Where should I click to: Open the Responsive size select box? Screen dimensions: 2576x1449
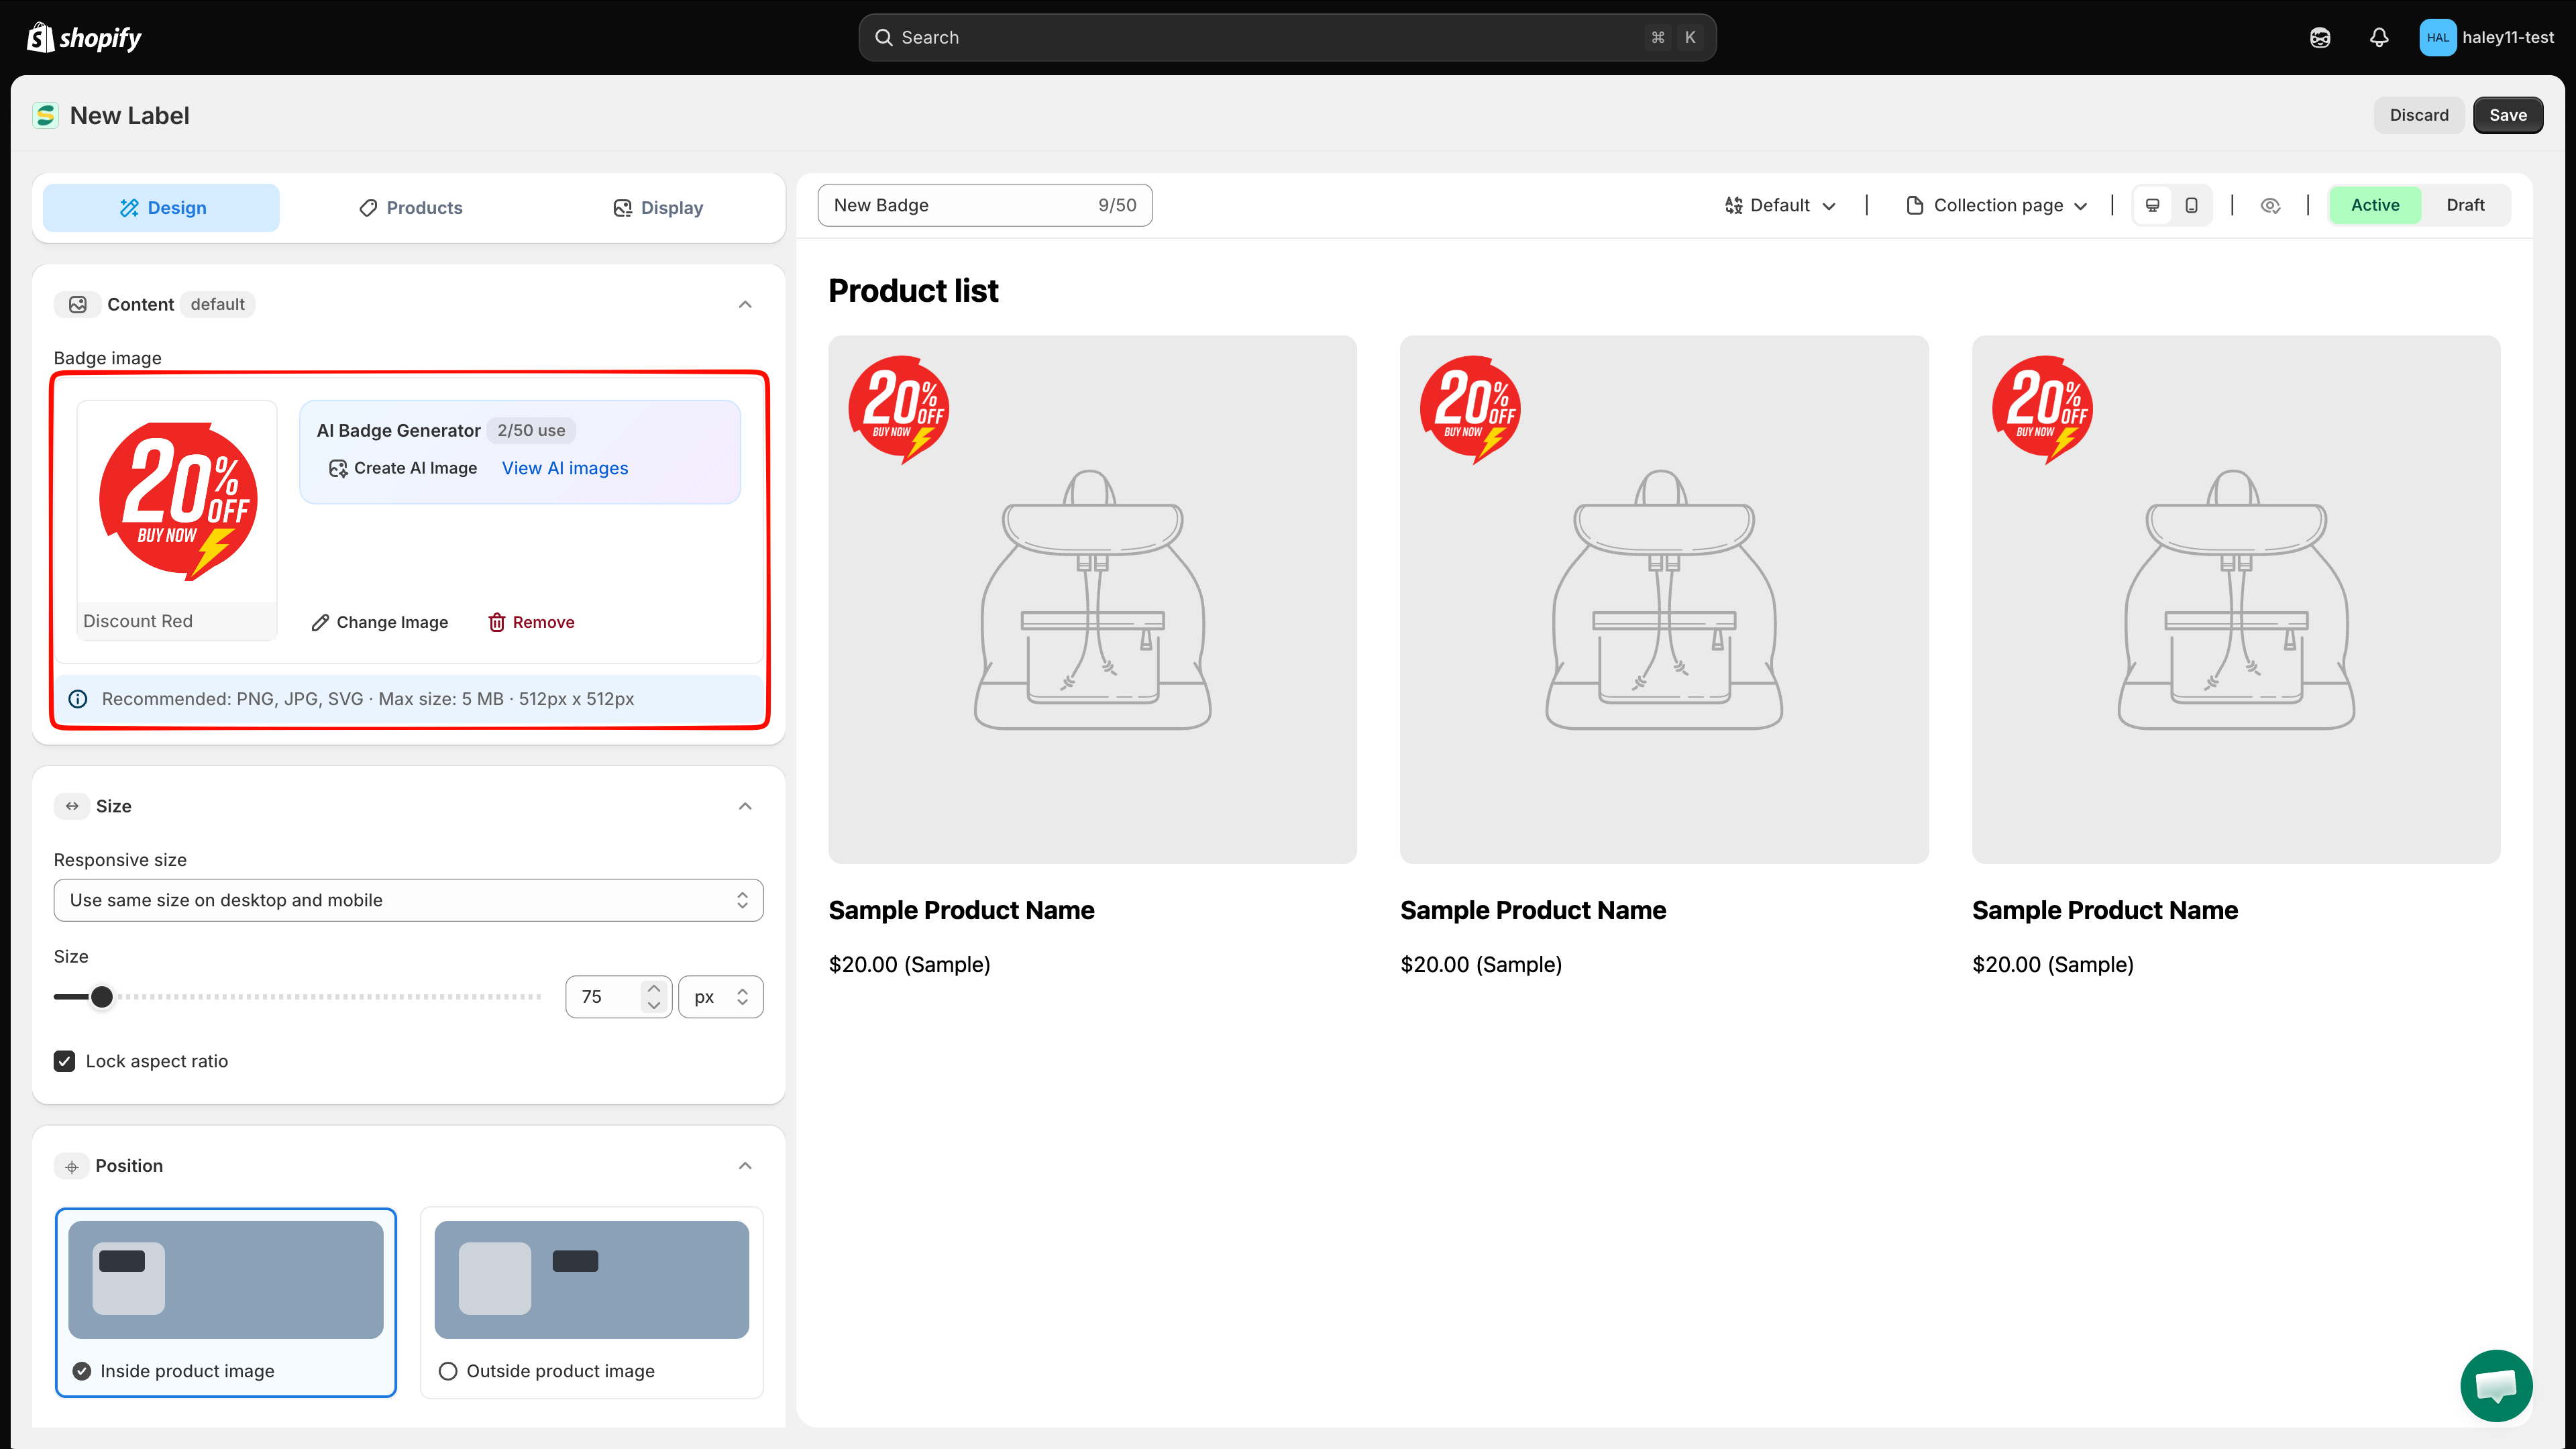(408, 900)
